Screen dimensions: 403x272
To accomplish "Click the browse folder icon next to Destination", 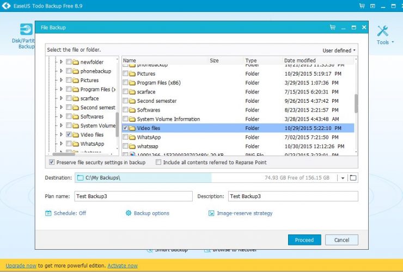I will tap(353, 178).
